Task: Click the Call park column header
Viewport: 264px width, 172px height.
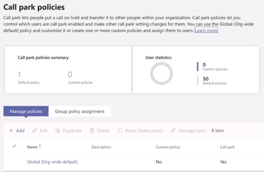Action: [227, 147]
